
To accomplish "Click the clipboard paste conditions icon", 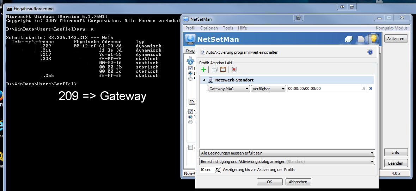I will (223, 70).
